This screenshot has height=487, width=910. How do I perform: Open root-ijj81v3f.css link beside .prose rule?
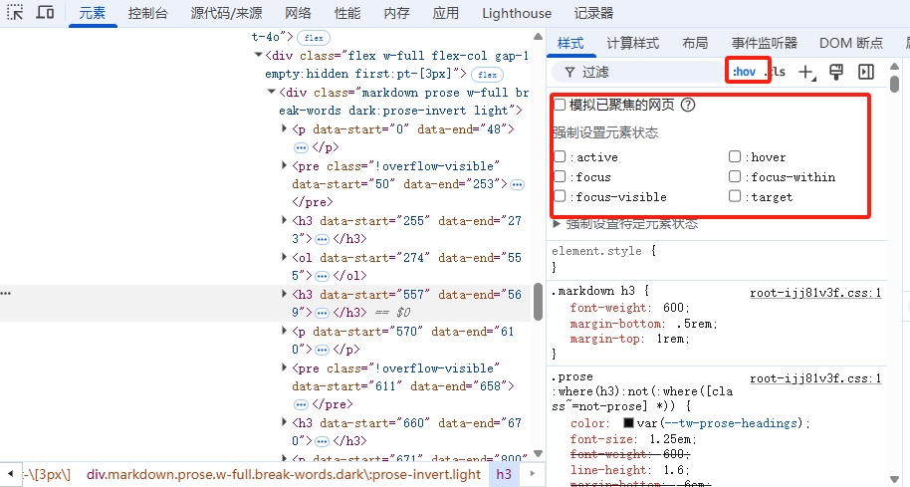(815, 378)
